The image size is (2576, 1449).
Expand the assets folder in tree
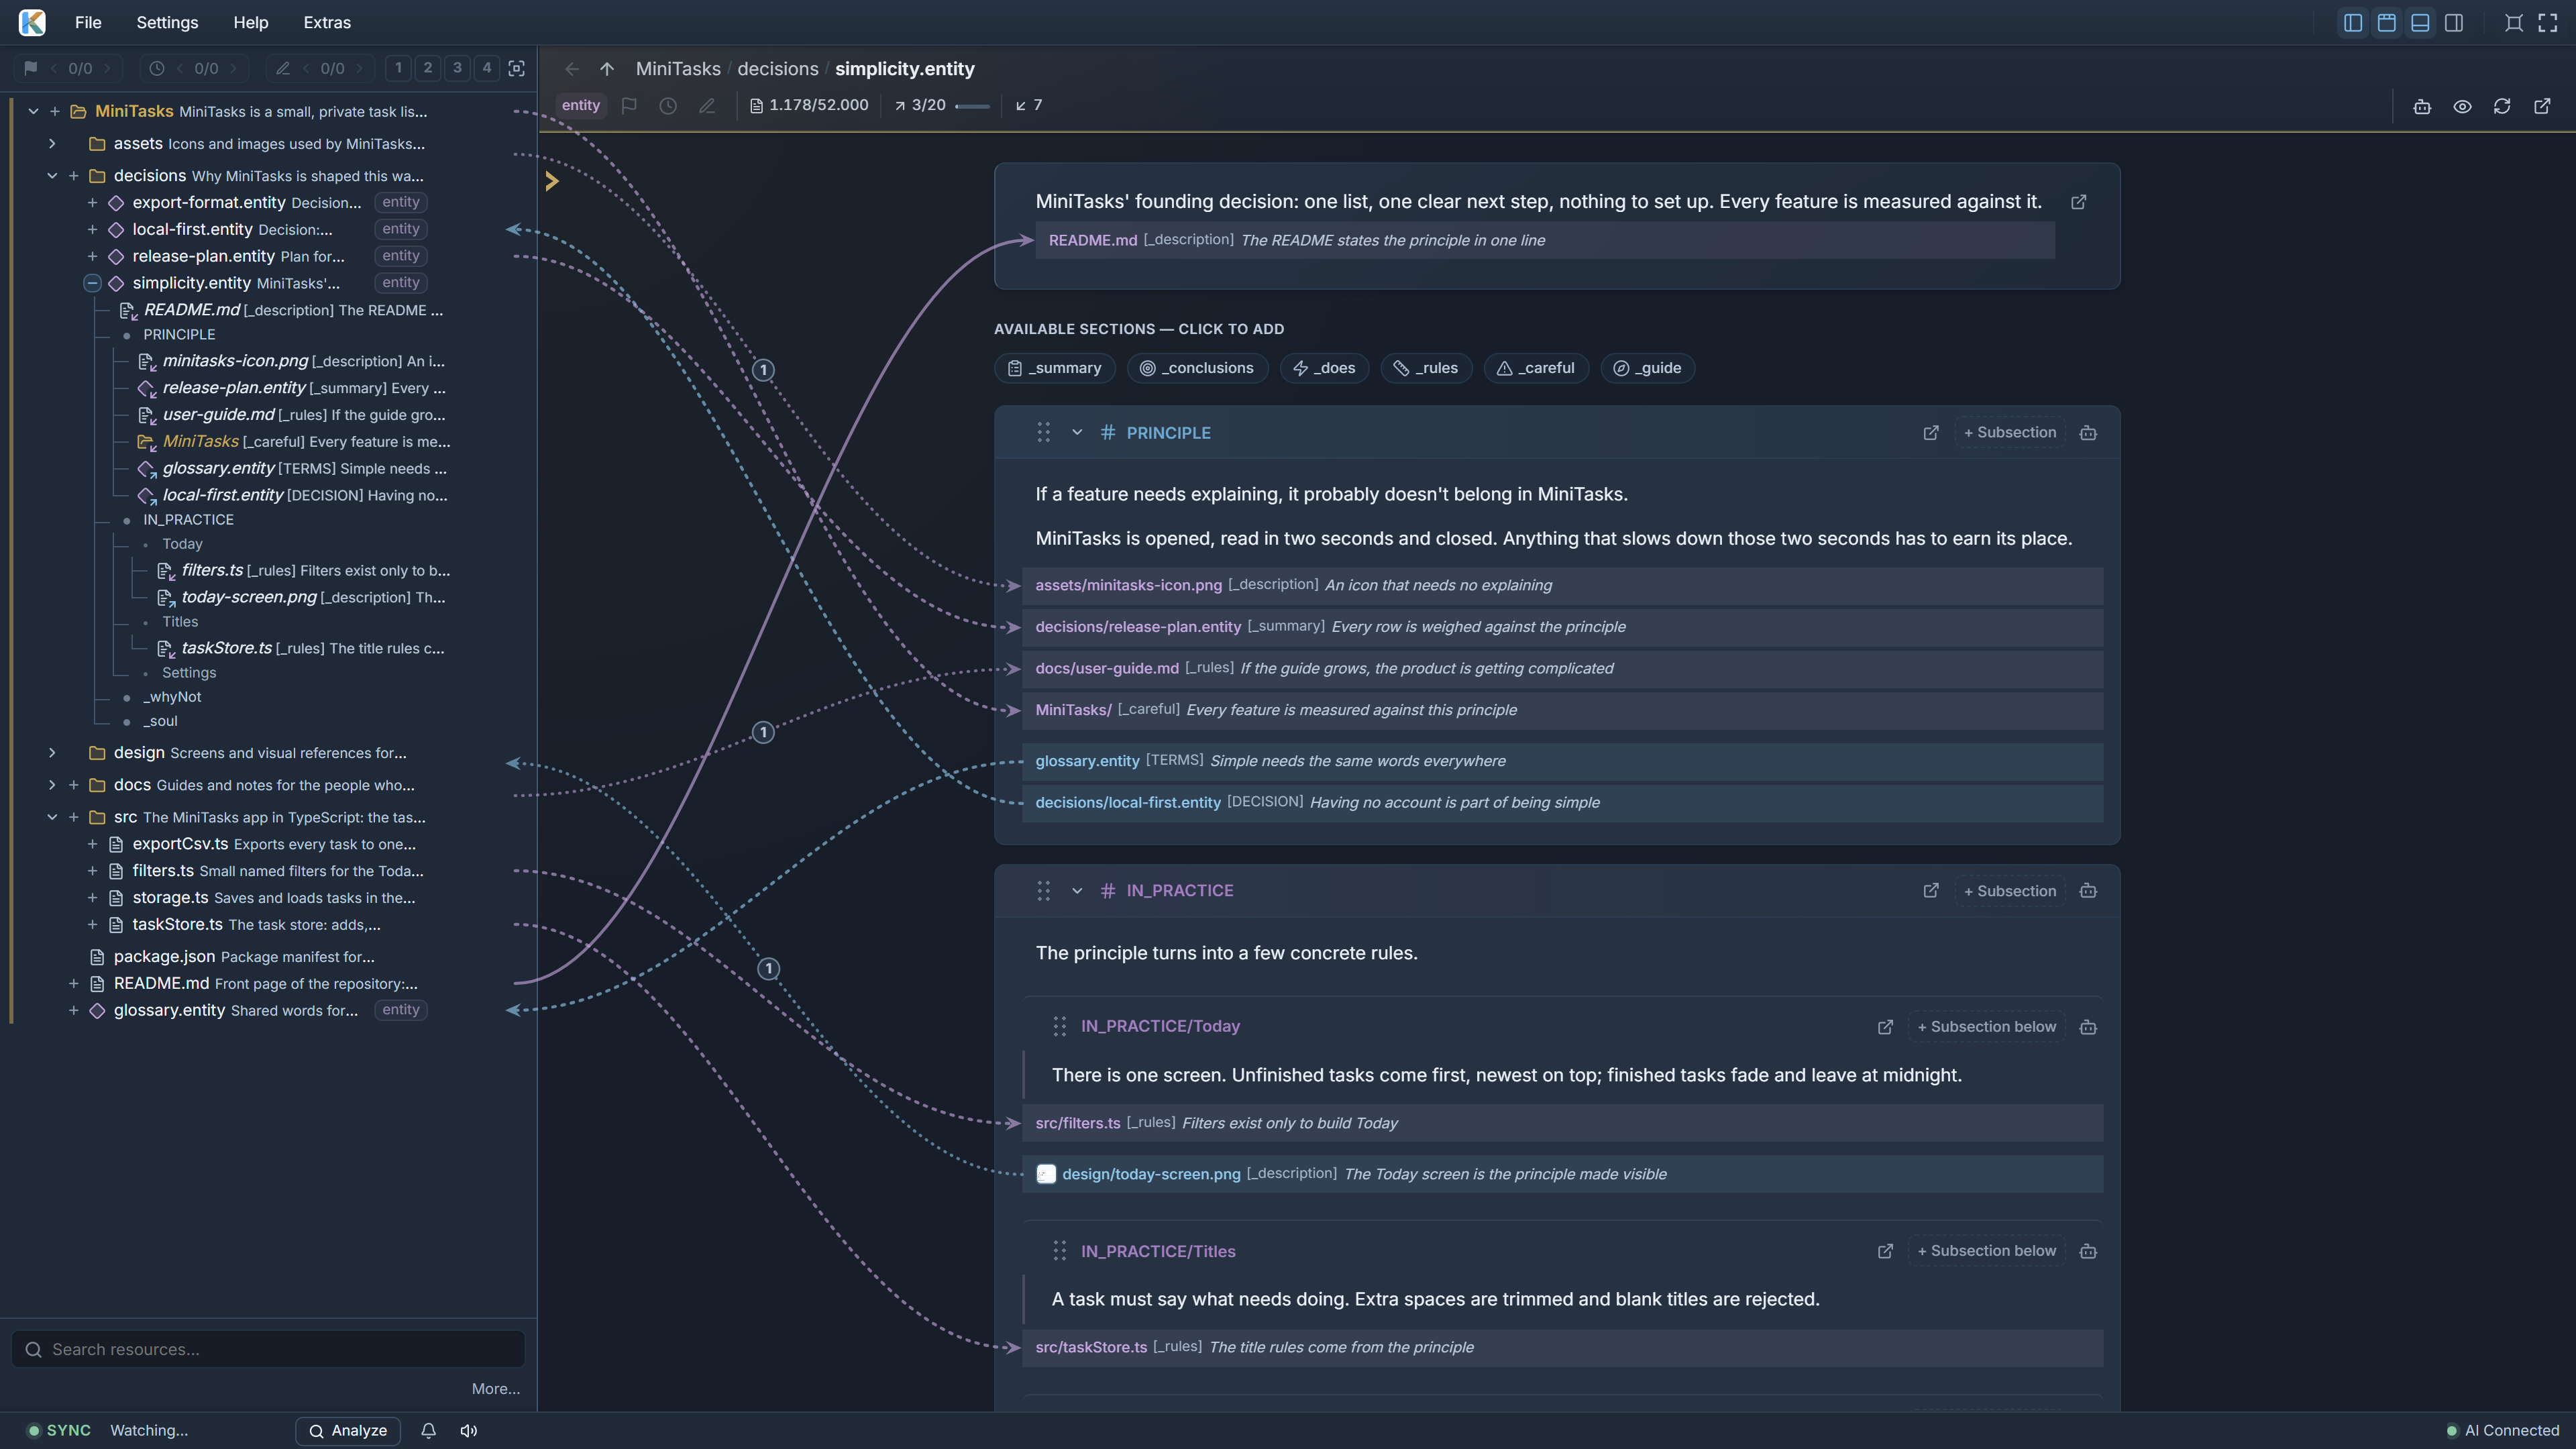pos(52,144)
